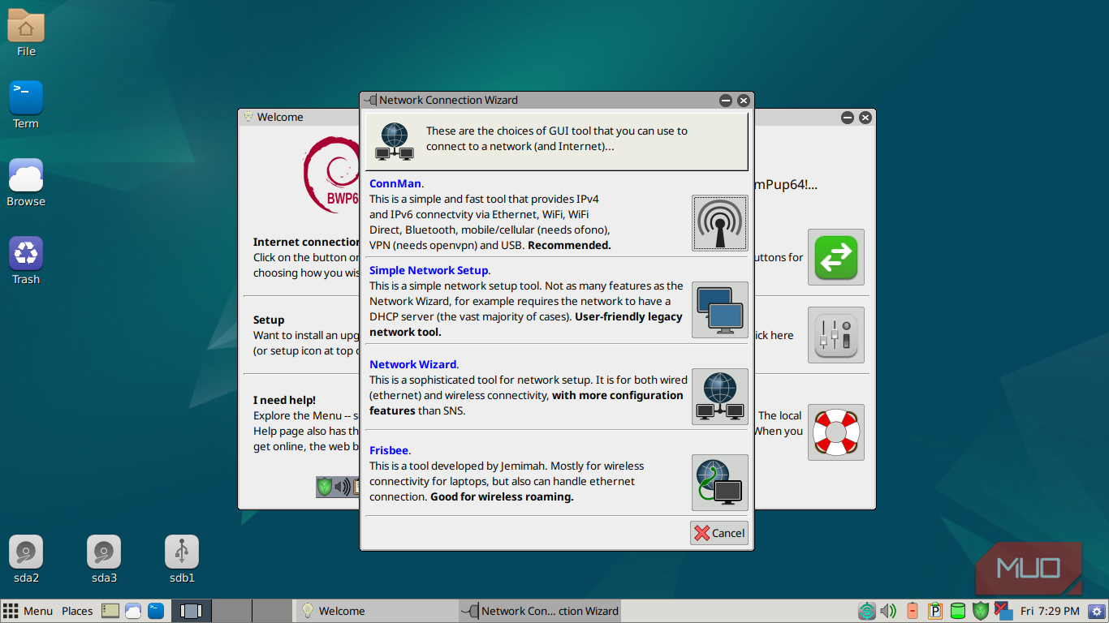Launch the Term desktop icon
The height and width of the screenshot is (623, 1109).
coord(26,105)
